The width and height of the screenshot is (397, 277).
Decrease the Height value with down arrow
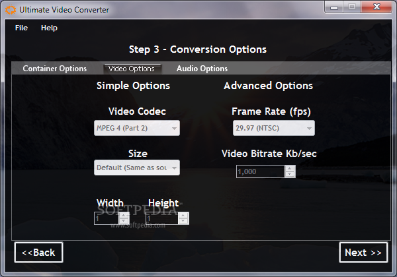183,221
